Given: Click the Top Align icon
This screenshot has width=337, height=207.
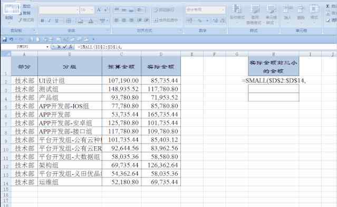Looking at the screenshot, I should pyautogui.click(x=117, y=10).
